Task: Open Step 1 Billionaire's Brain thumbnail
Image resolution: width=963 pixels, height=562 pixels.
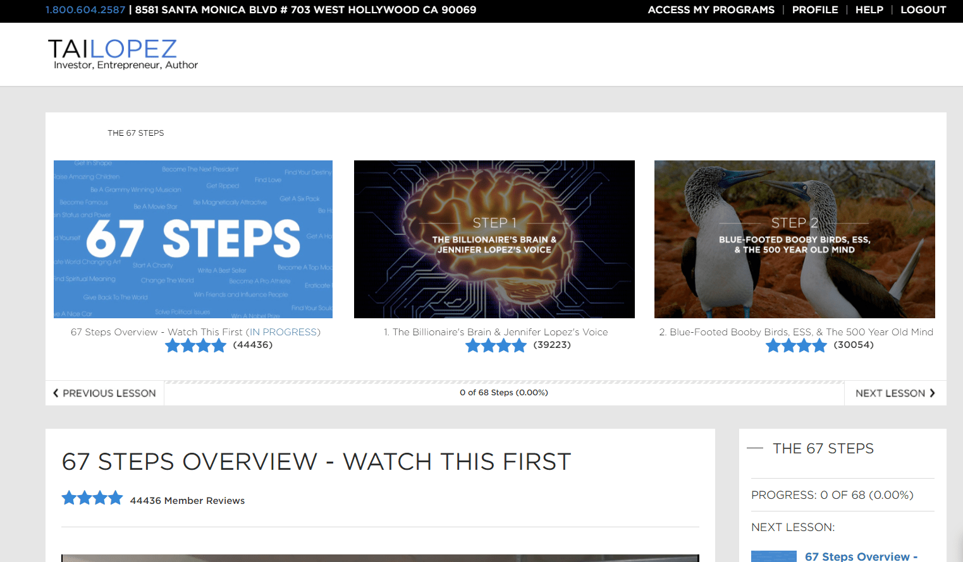Action: pyautogui.click(x=494, y=239)
